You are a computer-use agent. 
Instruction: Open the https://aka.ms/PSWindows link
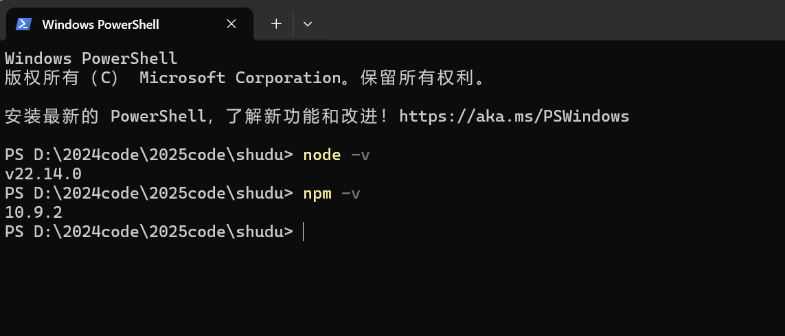pyautogui.click(x=514, y=116)
